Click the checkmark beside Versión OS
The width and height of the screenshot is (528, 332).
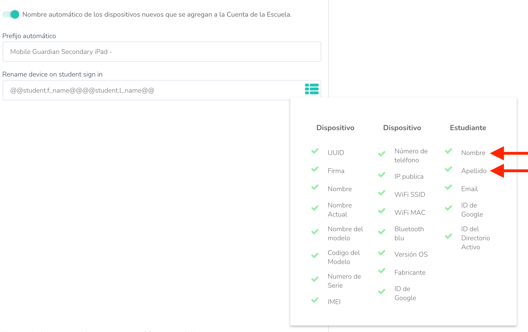[x=382, y=253]
